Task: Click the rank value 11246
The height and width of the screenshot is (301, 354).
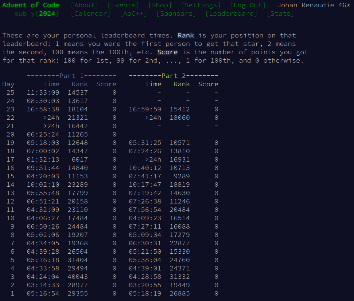Action: [x=180, y=201]
